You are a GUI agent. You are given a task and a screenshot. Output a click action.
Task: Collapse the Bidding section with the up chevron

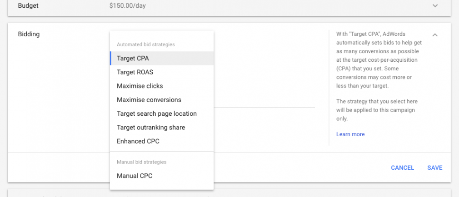(435, 35)
